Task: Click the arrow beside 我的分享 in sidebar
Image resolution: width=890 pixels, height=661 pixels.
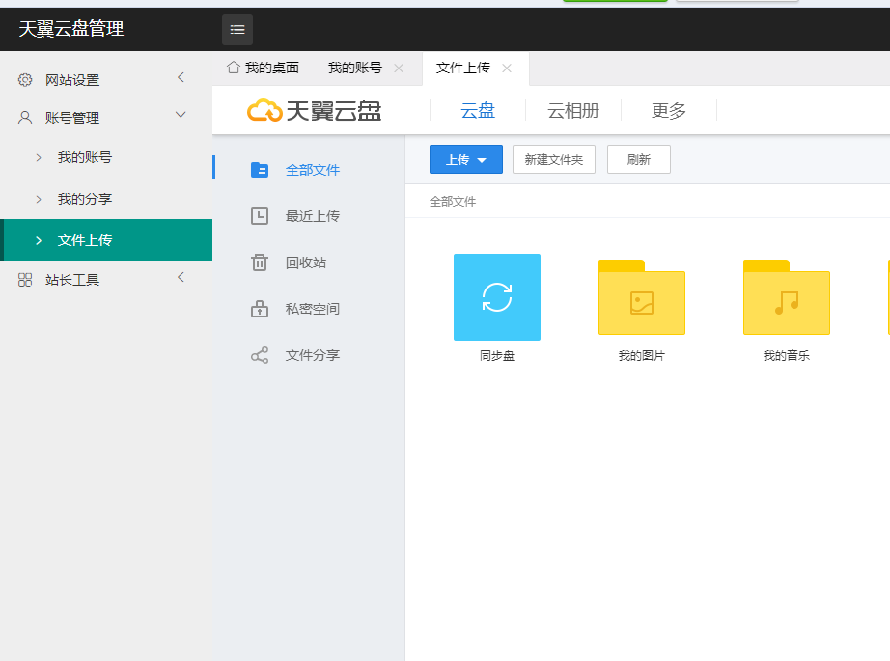Action: point(39,199)
